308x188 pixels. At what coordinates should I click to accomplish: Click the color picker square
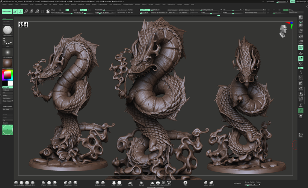click(x=8, y=75)
